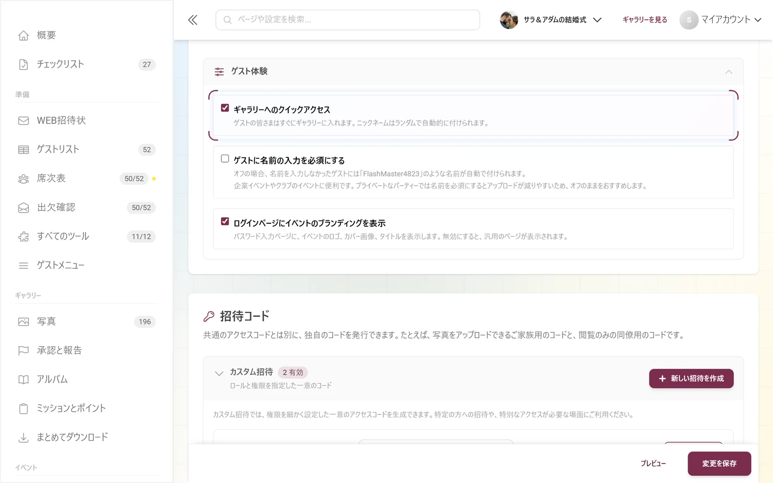Click the flag icon beside 承認と報告

click(24, 351)
